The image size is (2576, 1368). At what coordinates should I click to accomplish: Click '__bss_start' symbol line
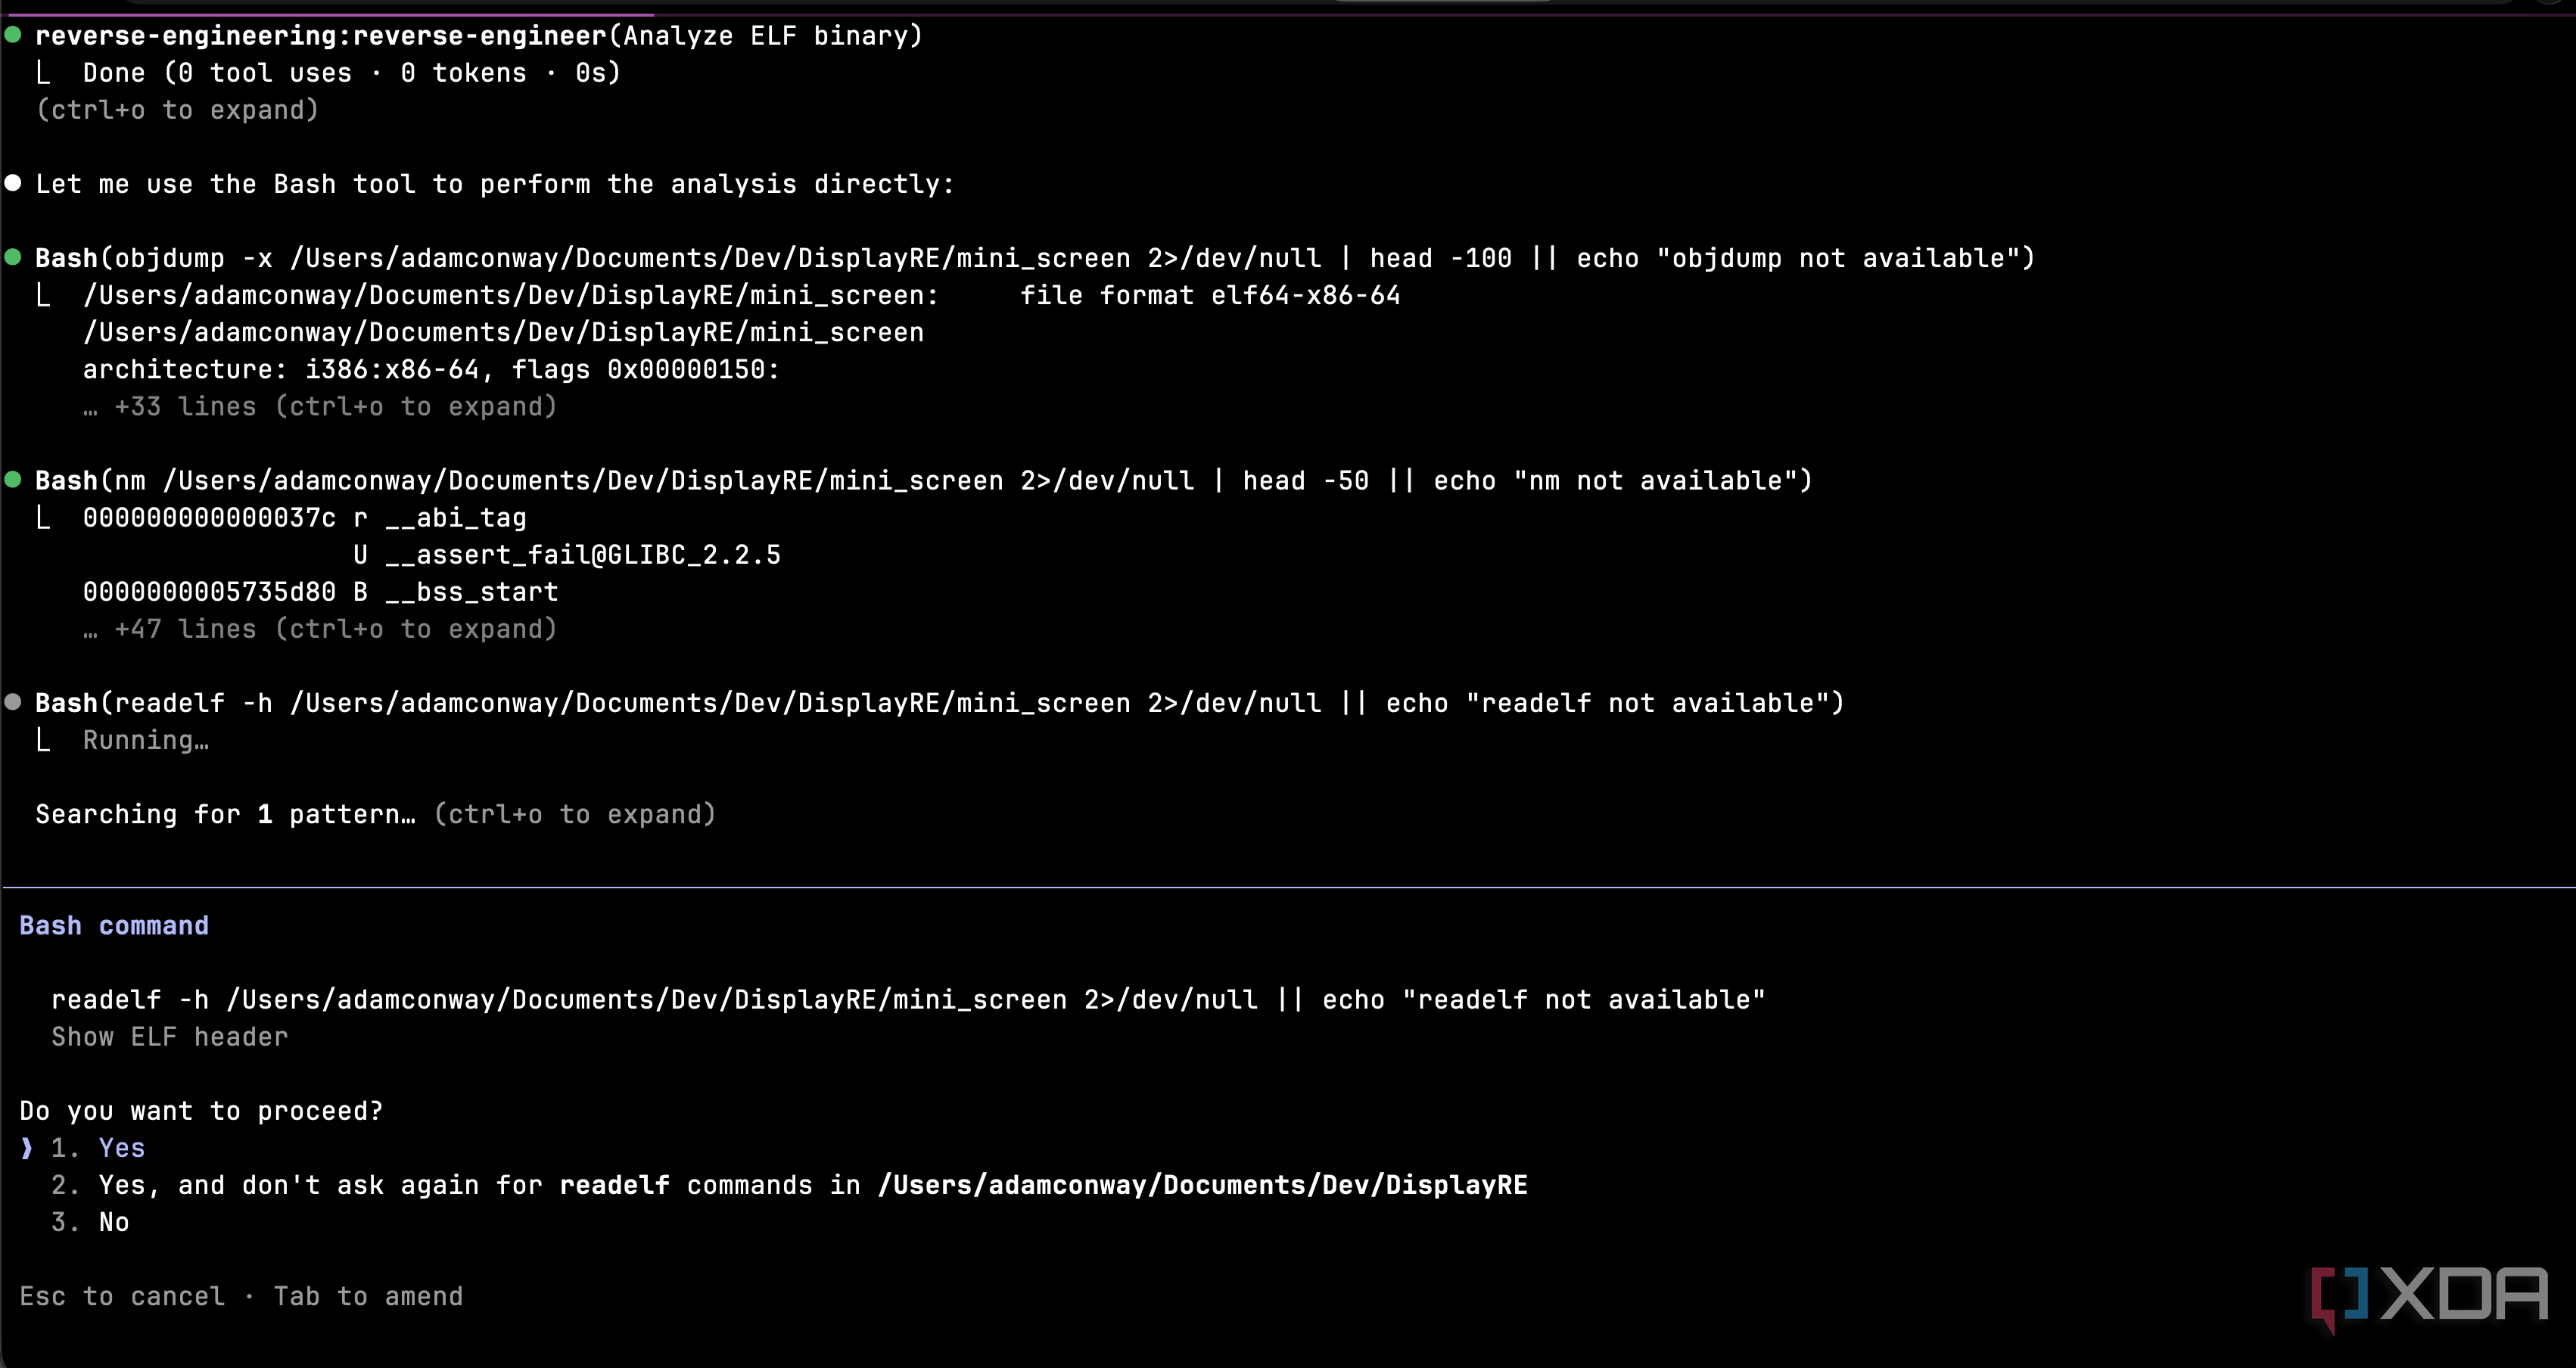pos(320,592)
